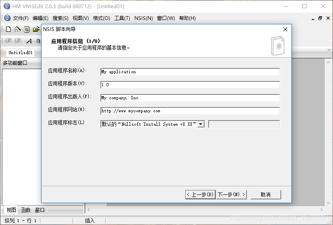This screenshot has width=333, height=225.
Task: Click the application version field '1.0'
Action: 190,85
